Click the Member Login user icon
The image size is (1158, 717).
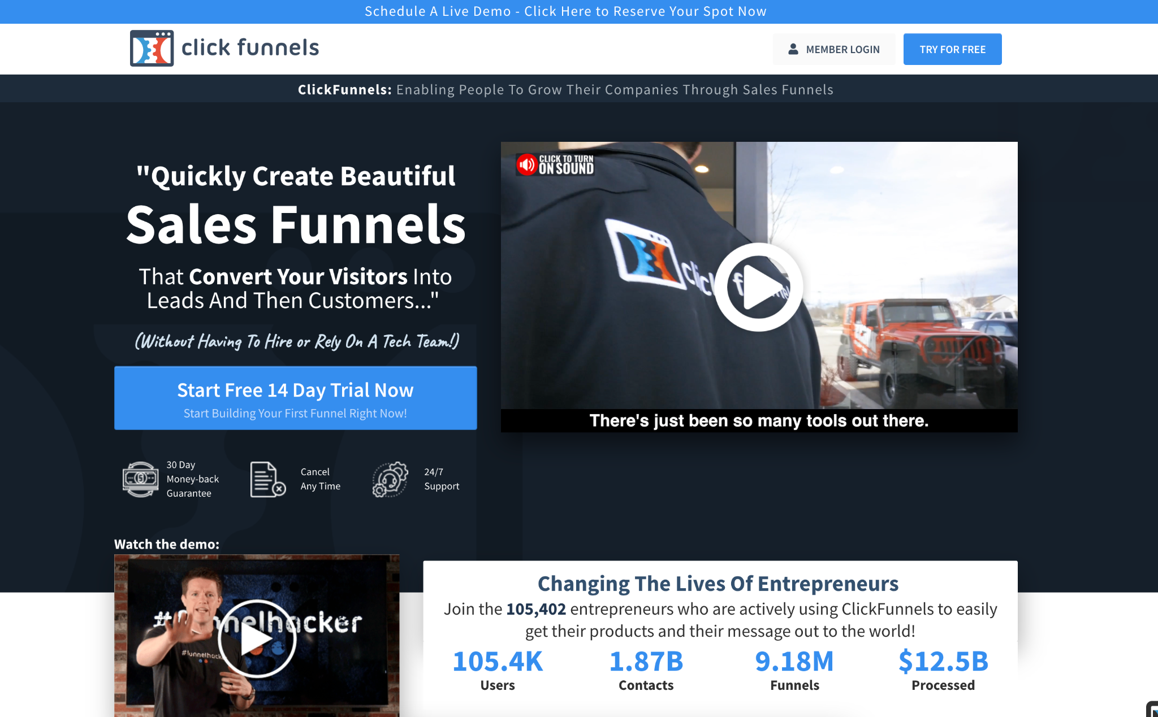[x=793, y=49]
